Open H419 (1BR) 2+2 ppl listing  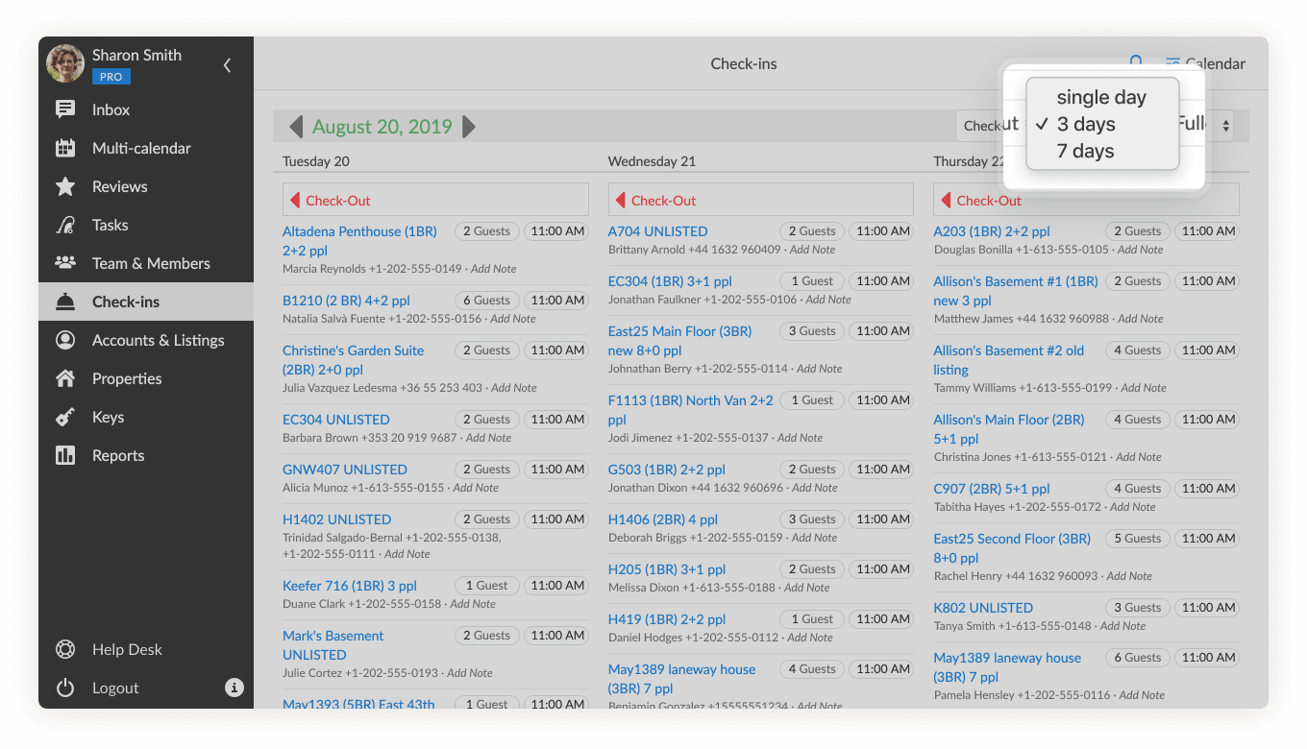click(667, 619)
